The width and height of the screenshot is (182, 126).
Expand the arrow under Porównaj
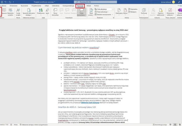point(144,15)
